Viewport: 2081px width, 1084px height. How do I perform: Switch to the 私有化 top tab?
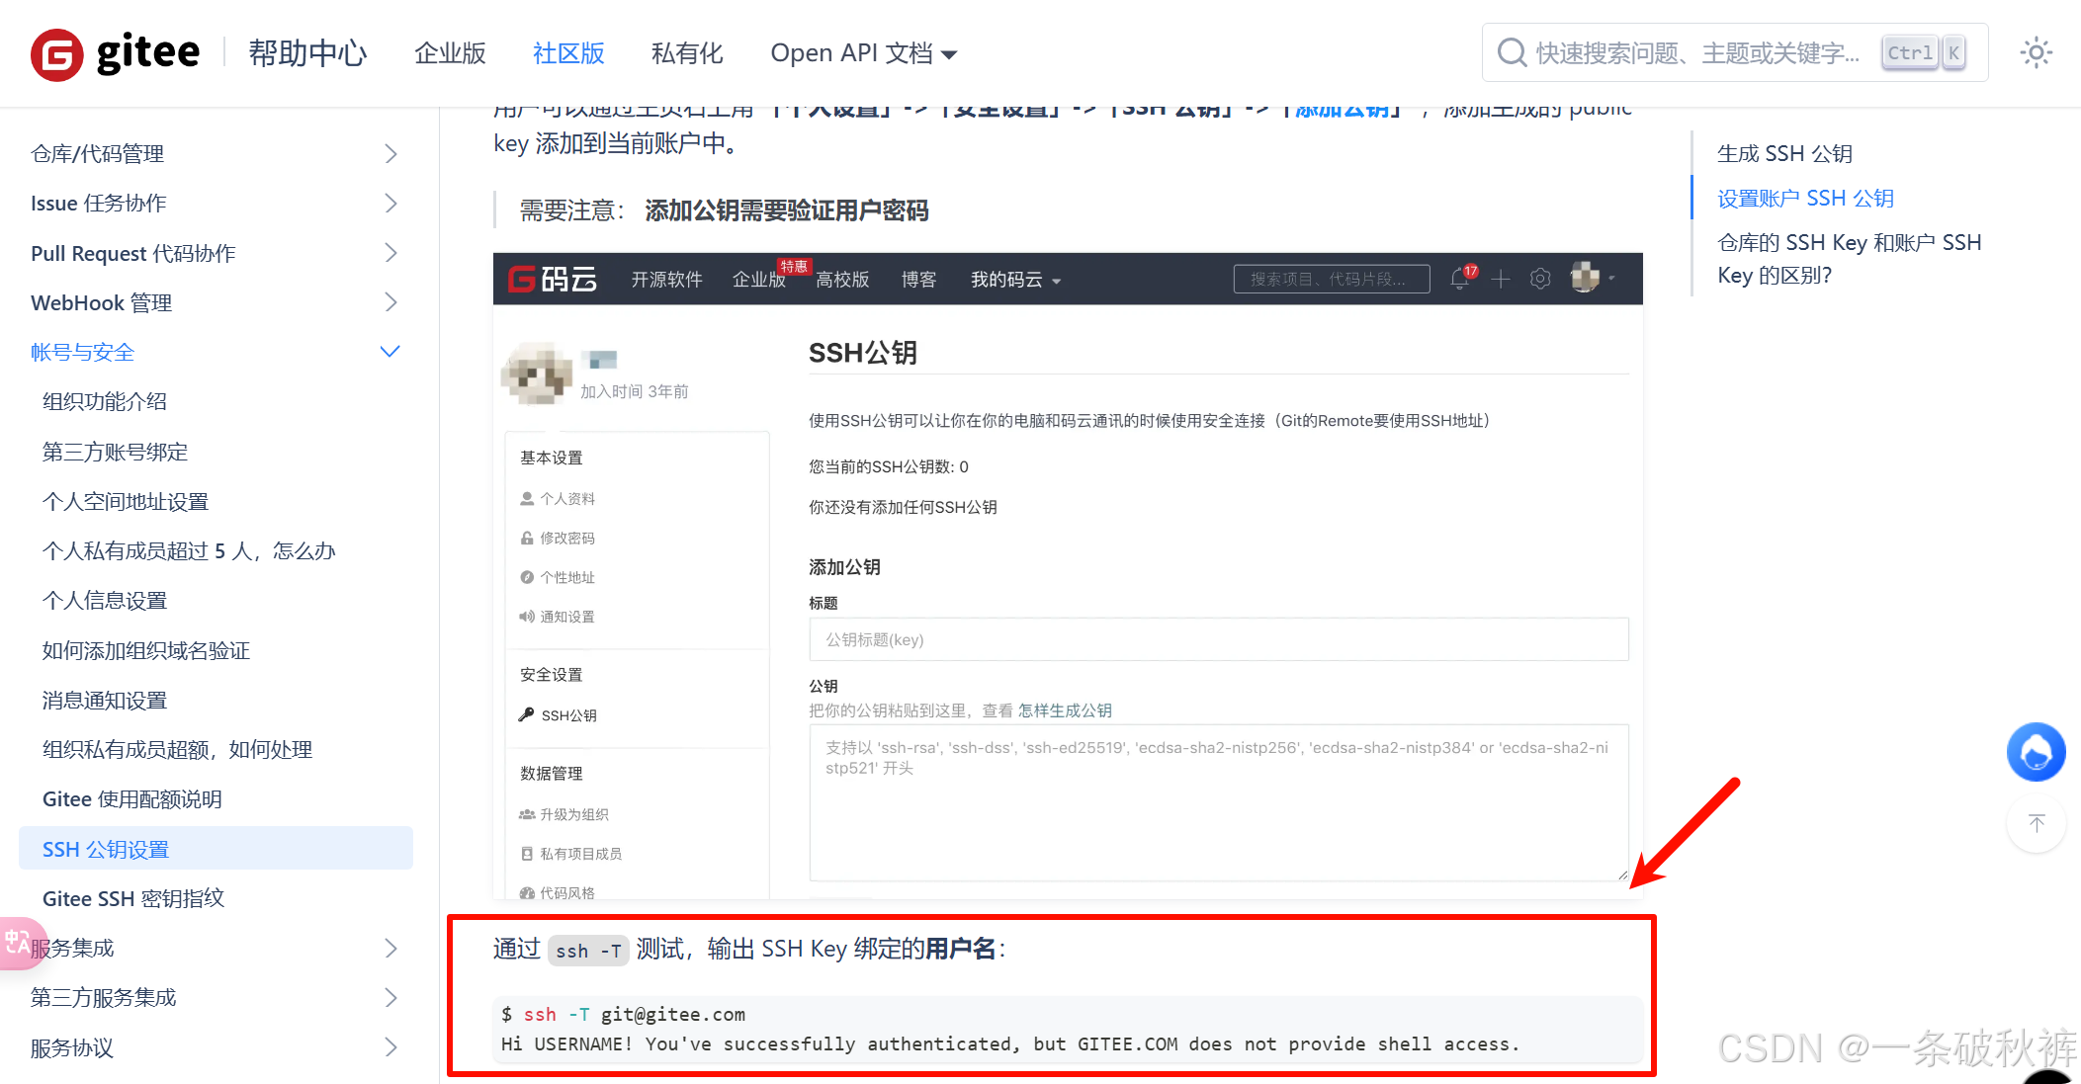(687, 52)
